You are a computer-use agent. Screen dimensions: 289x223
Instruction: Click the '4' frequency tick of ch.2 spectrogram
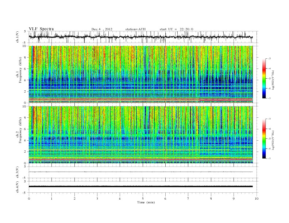tap(26, 140)
